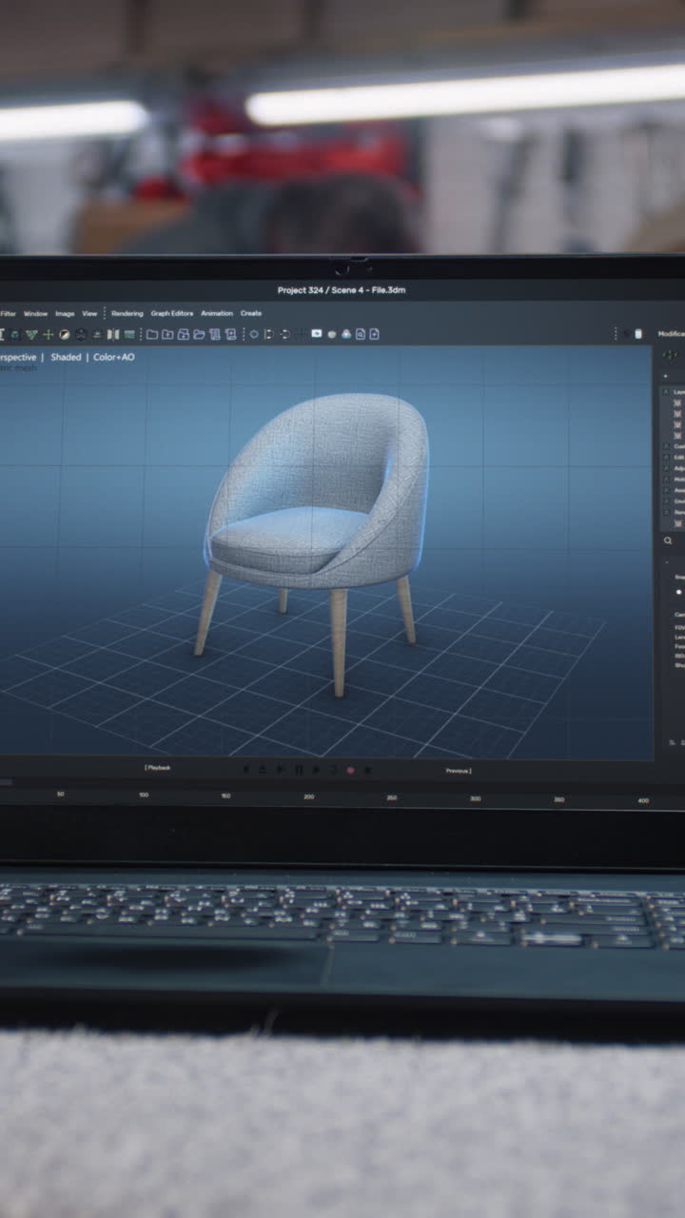The width and height of the screenshot is (685, 1218).
Task: Click the Previous ] button
Action: pos(459,771)
